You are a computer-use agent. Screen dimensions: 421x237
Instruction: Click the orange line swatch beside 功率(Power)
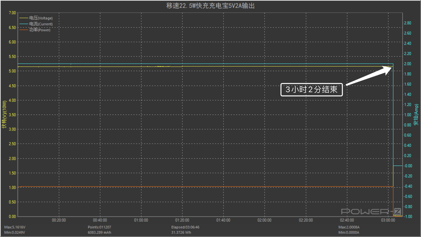pos(24,30)
